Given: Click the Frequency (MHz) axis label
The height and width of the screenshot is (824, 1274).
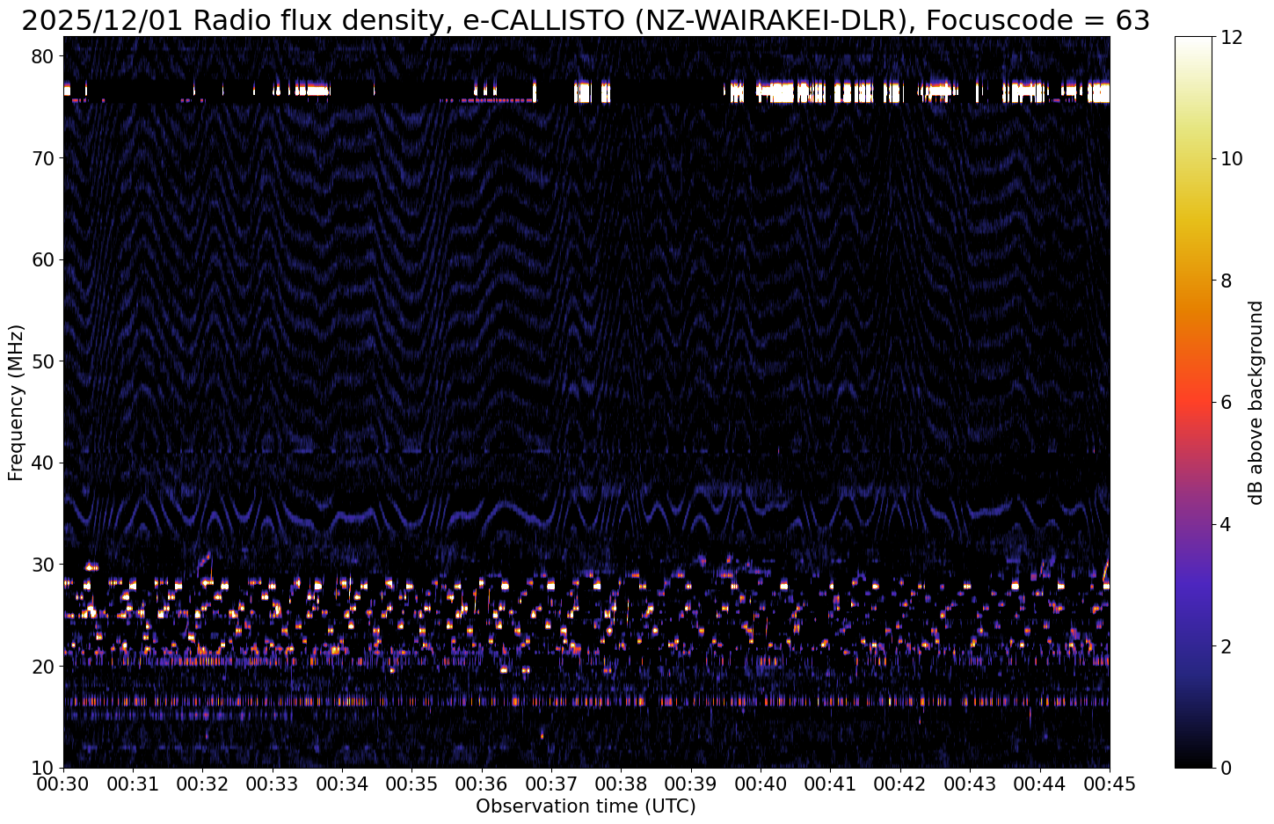Looking at the screenshot, I should tap(16, 402).
